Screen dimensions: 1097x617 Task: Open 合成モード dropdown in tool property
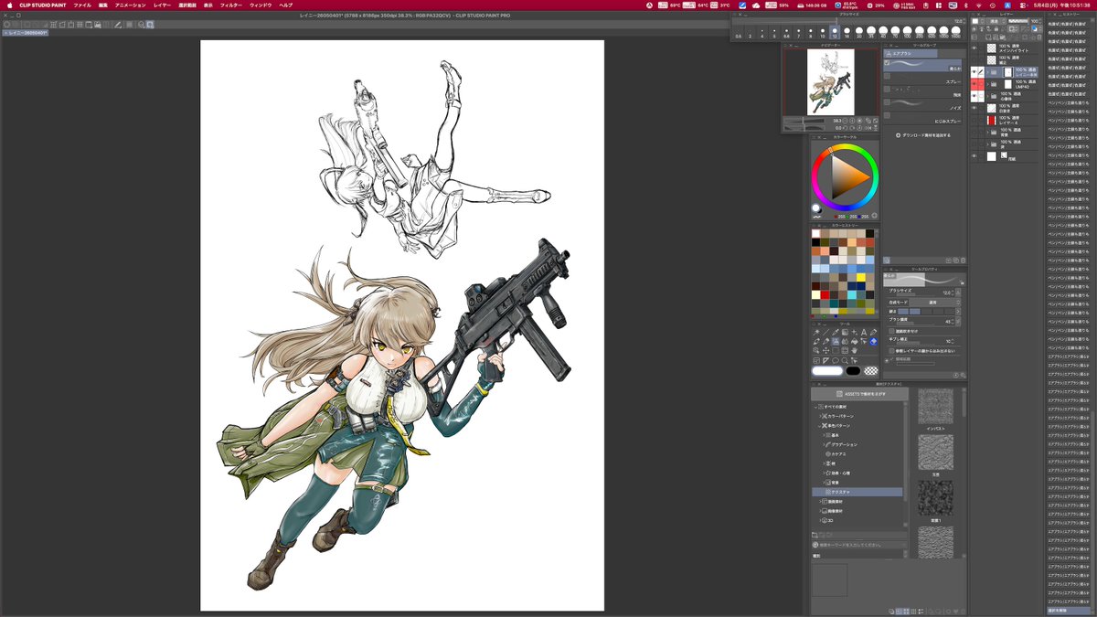point(937,302)
